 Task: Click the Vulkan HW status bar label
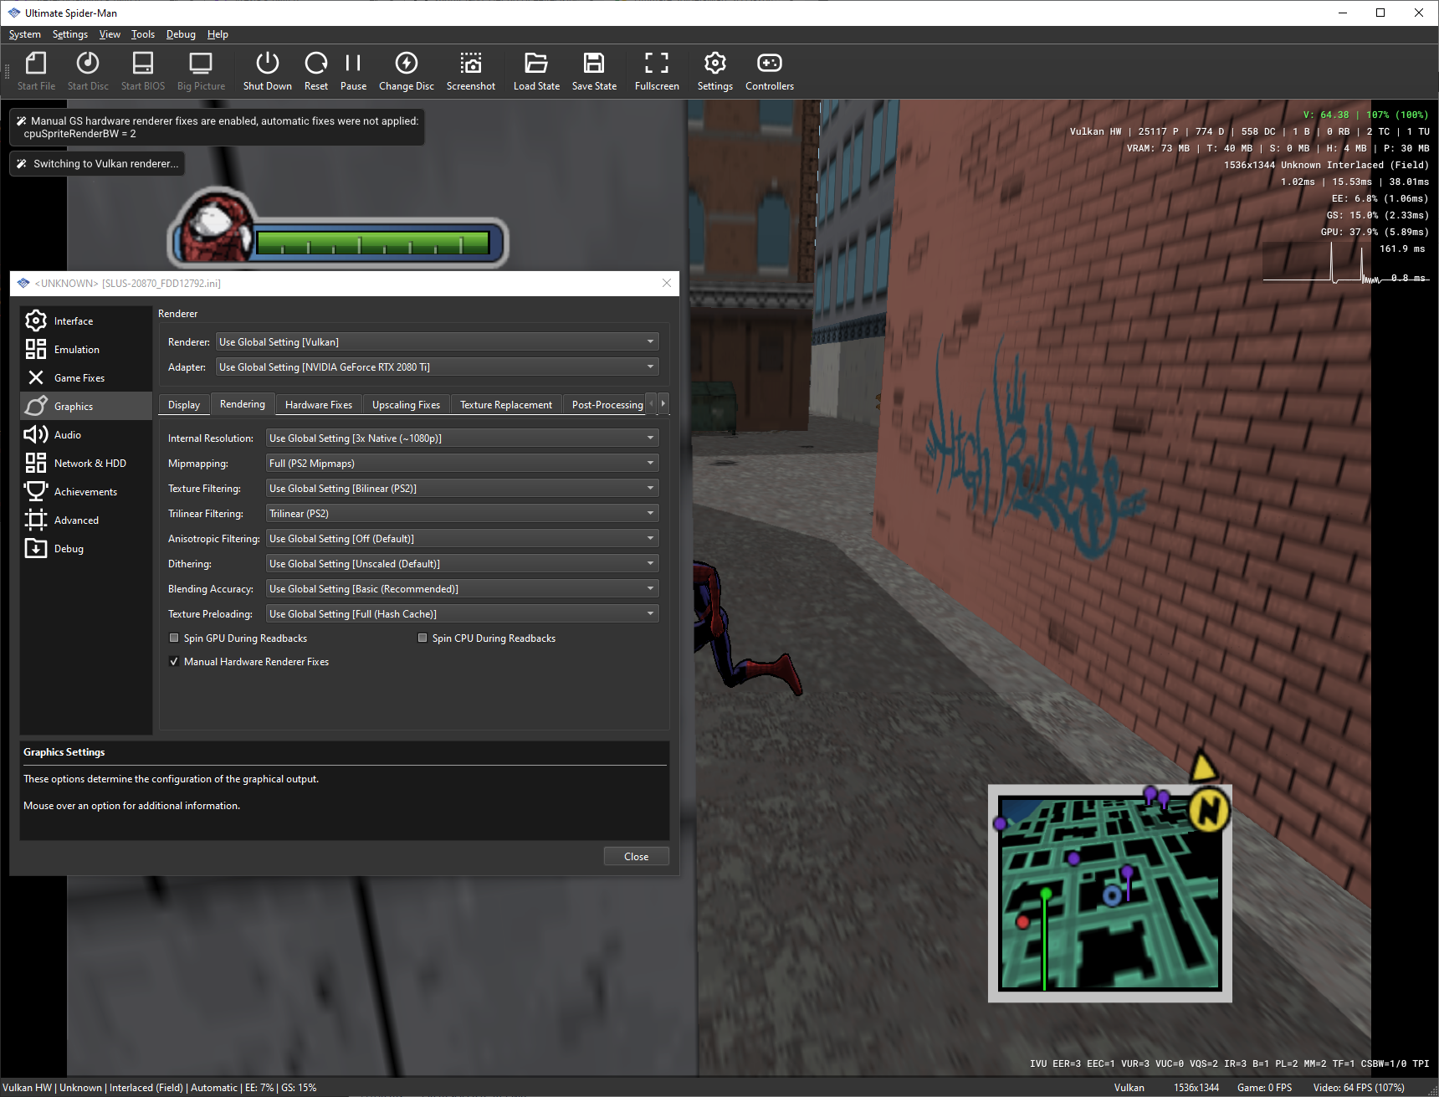point(27,1087)
